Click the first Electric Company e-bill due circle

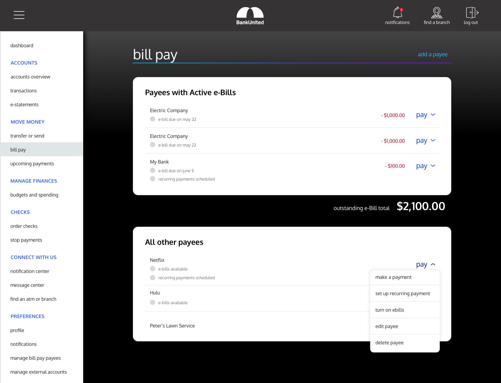coord(153,119)
